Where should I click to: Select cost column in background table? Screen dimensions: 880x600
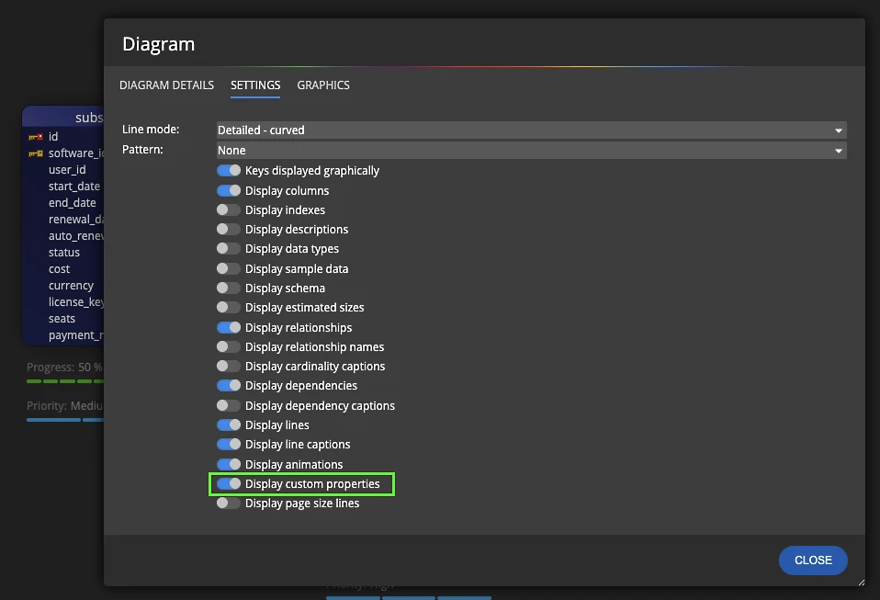(x=60, y=269)
